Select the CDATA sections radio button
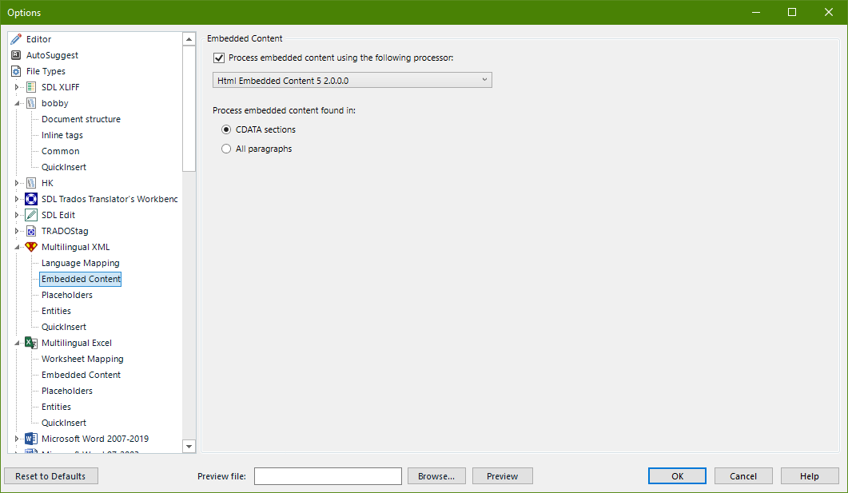This screenshot has width=848, height=493. click(226, 129)
